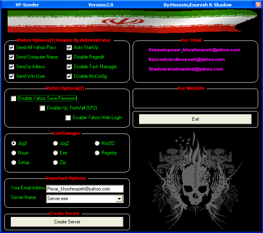Pick the Zip icon radio button

tap(56, 162)
